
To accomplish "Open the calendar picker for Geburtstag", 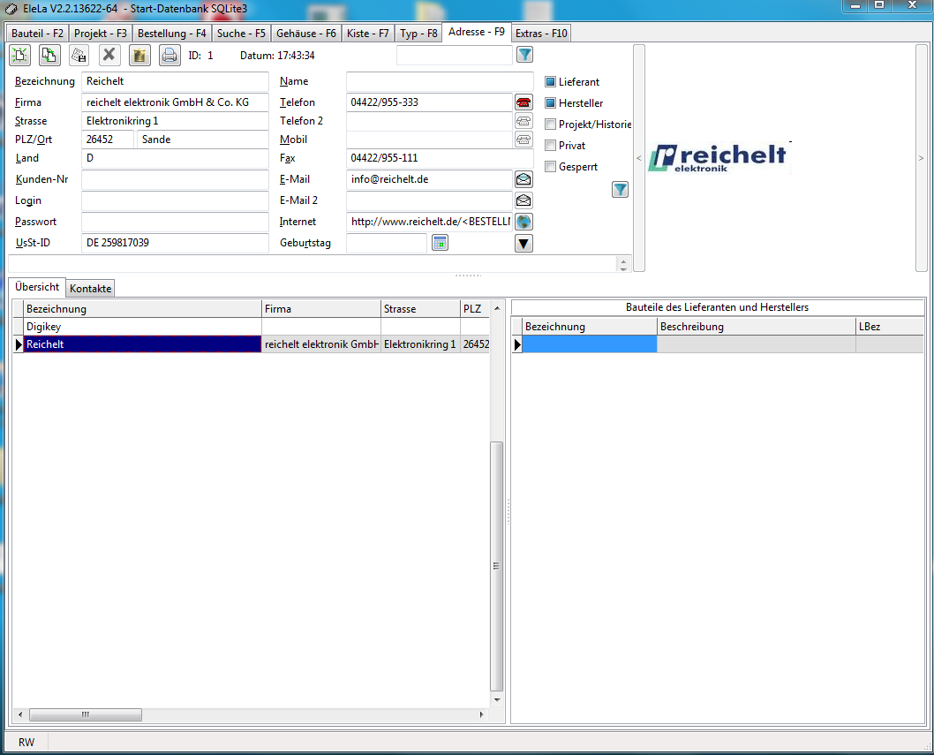I will [440, 243].
